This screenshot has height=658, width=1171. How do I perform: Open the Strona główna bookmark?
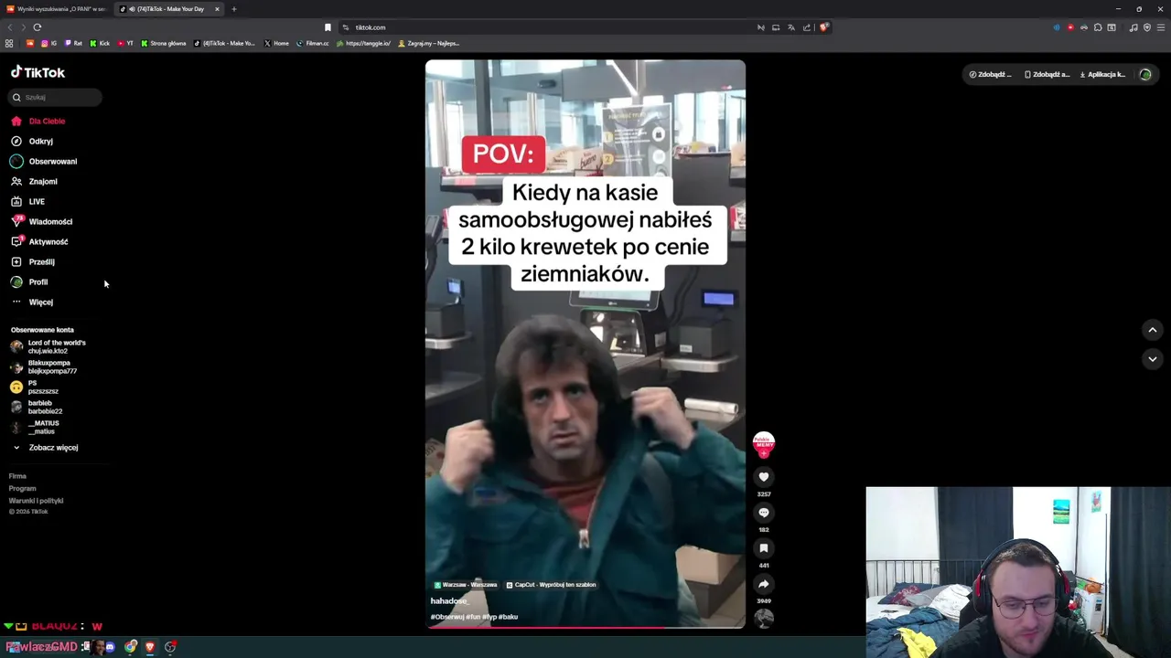coord(163,43)
